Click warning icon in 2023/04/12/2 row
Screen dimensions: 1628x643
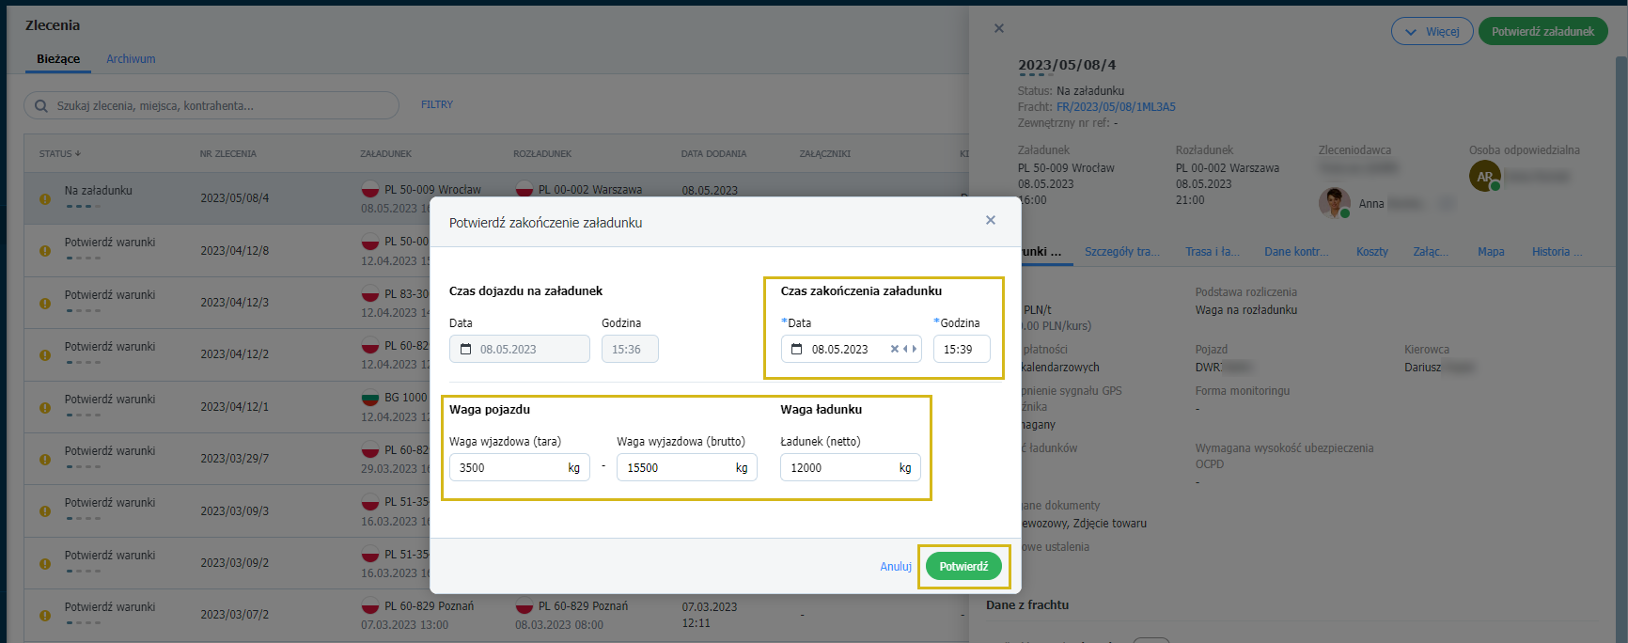tap(45, 355)
